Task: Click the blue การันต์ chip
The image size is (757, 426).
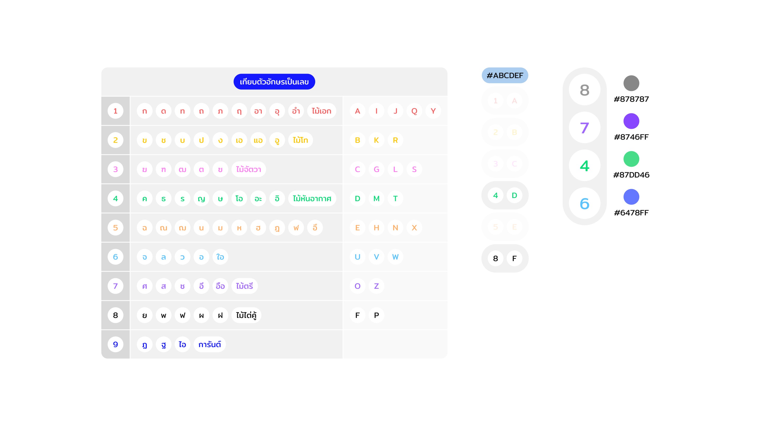Action: pos(209,344)
